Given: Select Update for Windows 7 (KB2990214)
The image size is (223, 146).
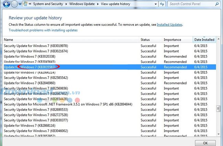Looking at the screenshot, I should point(110,72).
